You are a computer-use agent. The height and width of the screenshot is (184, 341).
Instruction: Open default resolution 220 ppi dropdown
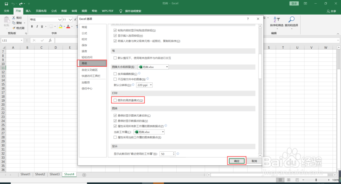(144, 85)
